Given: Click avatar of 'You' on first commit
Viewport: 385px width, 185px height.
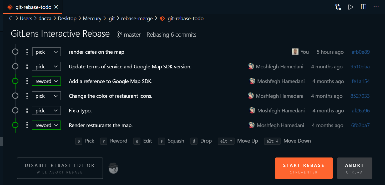Looking at the screenshot, I should click(295, 52).
